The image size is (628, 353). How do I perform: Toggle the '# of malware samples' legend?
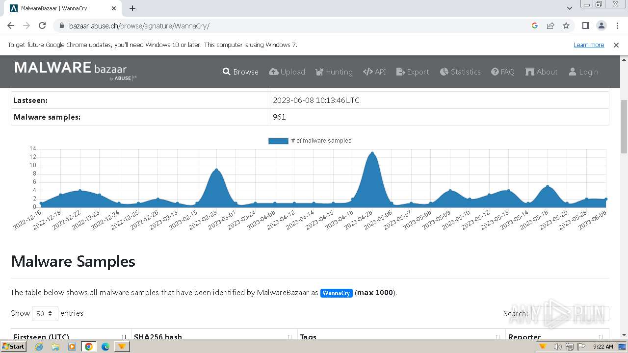(310, 141)
